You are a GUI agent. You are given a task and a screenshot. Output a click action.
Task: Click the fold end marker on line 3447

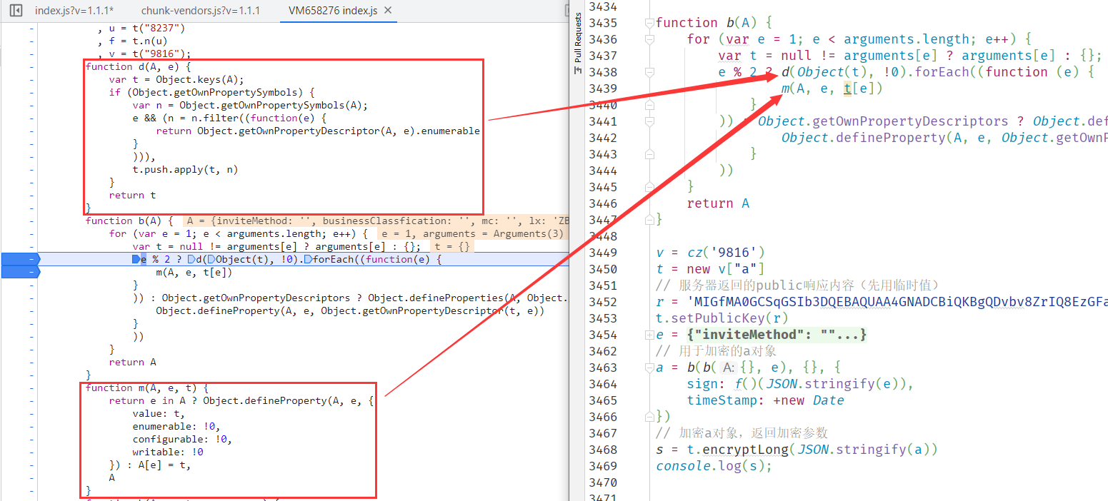pos(649,219)
